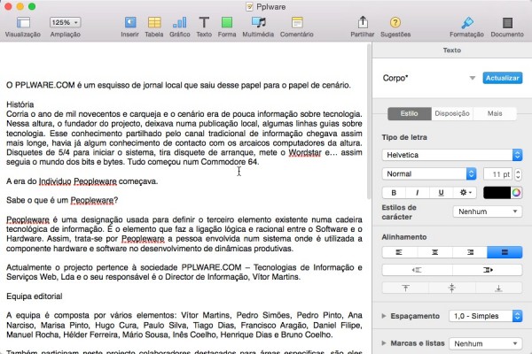Open Marcas e listas Nenhum dropdown
This screenshot has height=354, width=532.
coord(486,343)
